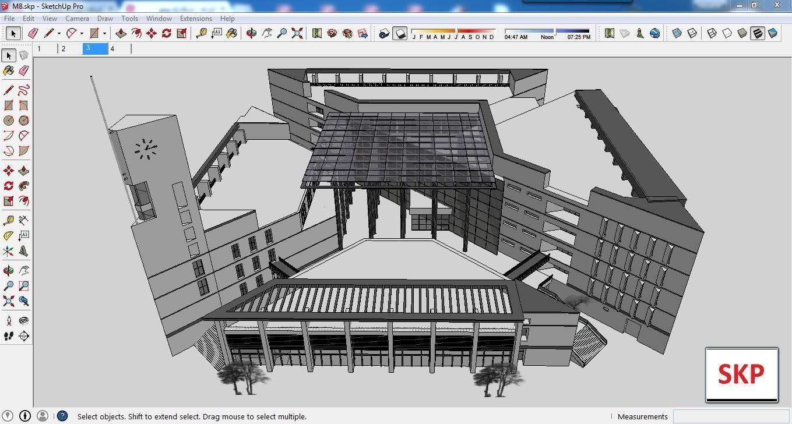Image resolution: width=792 pixels, height=424 pixels.
Task: Click the "07:25 PM" sunset time label
Action: tap(579, 37)
